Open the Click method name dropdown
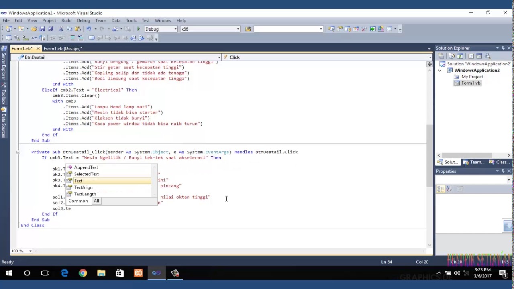Screen dimensions: 514x289 tap(429, 57)
